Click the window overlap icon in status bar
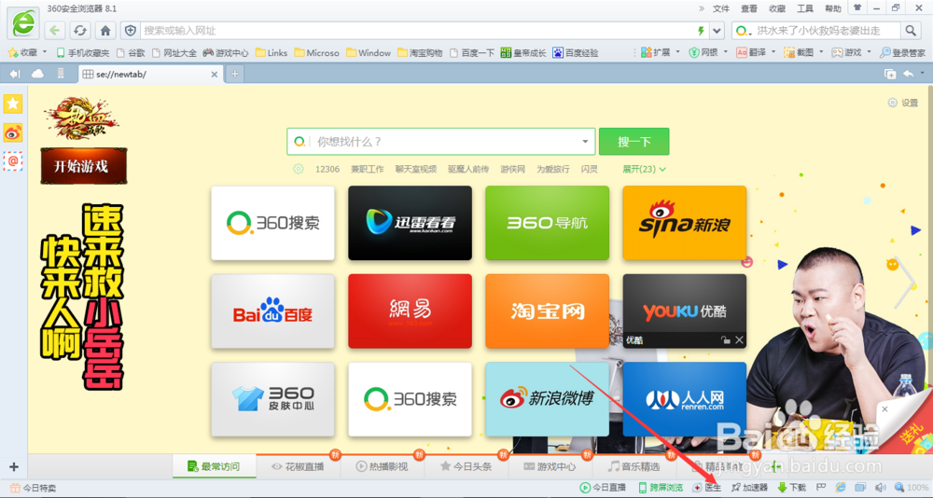This screenshot has height=498, width=933. tap(860, 488)
